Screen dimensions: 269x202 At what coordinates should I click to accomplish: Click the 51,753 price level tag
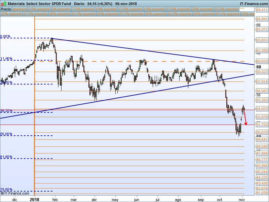[262, 125]
